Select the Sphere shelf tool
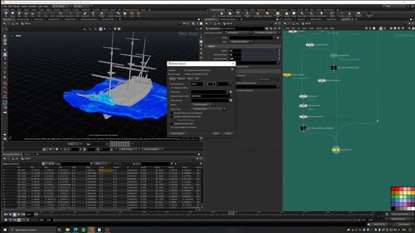Screen dimensions: 415x233 coord(12,14)
